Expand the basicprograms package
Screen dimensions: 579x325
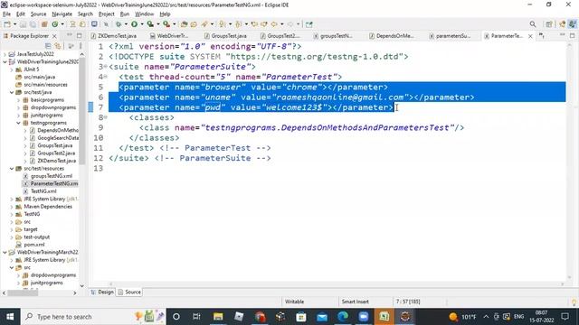pos(18,100)
